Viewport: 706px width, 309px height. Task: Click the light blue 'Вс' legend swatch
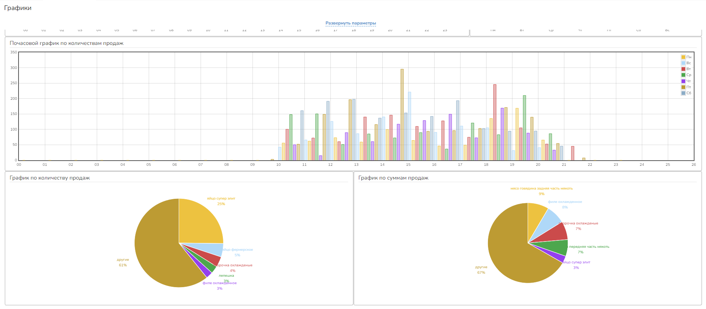click(683, 63)
